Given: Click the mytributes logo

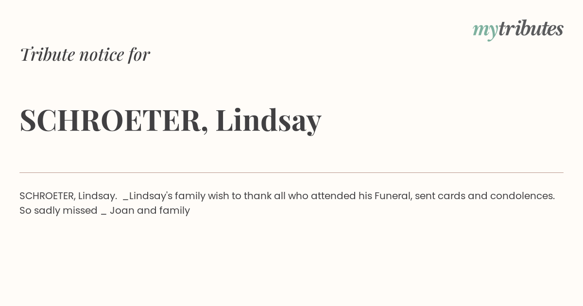Looking at the screenshot, I should pyautogui.click(x=518, y=30).
